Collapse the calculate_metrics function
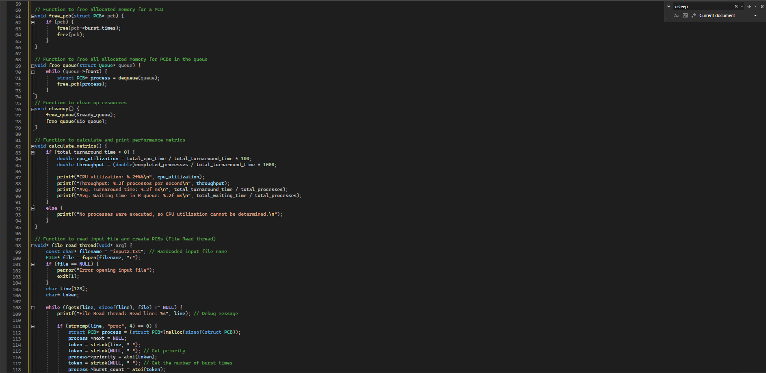The image size is (766, 373). (x=32, y=146)
